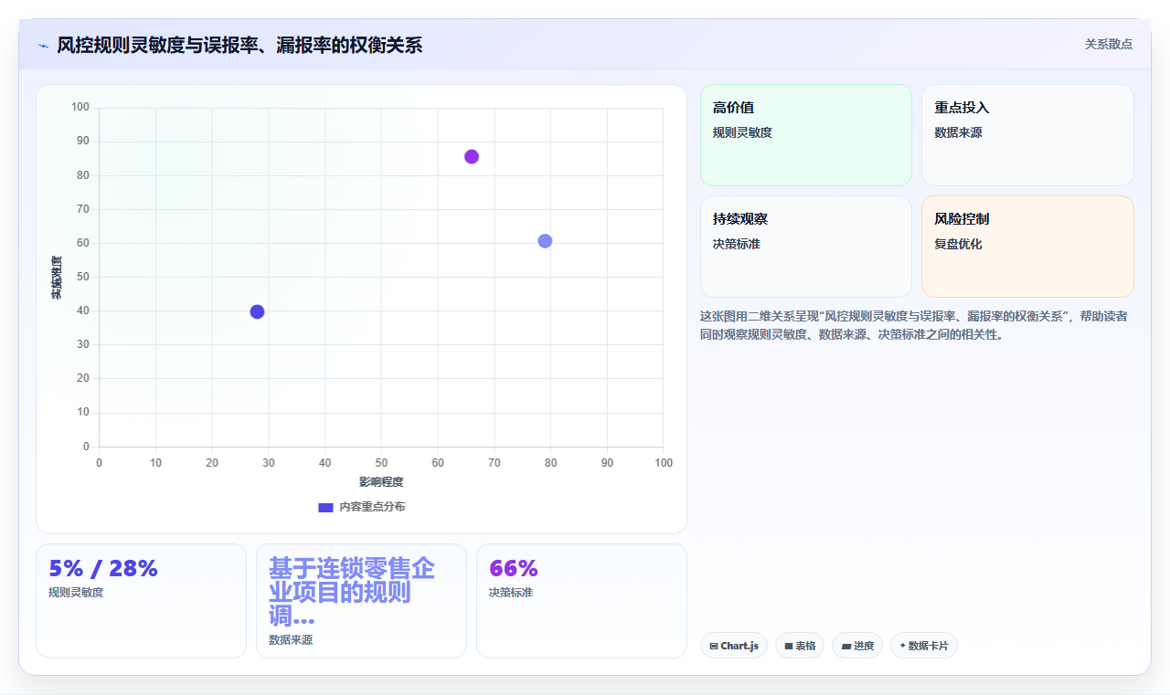This screenshot has height=695, width=1170.
Task: Click the 决策标准 label under 66%
Action: tap(511, 593)
